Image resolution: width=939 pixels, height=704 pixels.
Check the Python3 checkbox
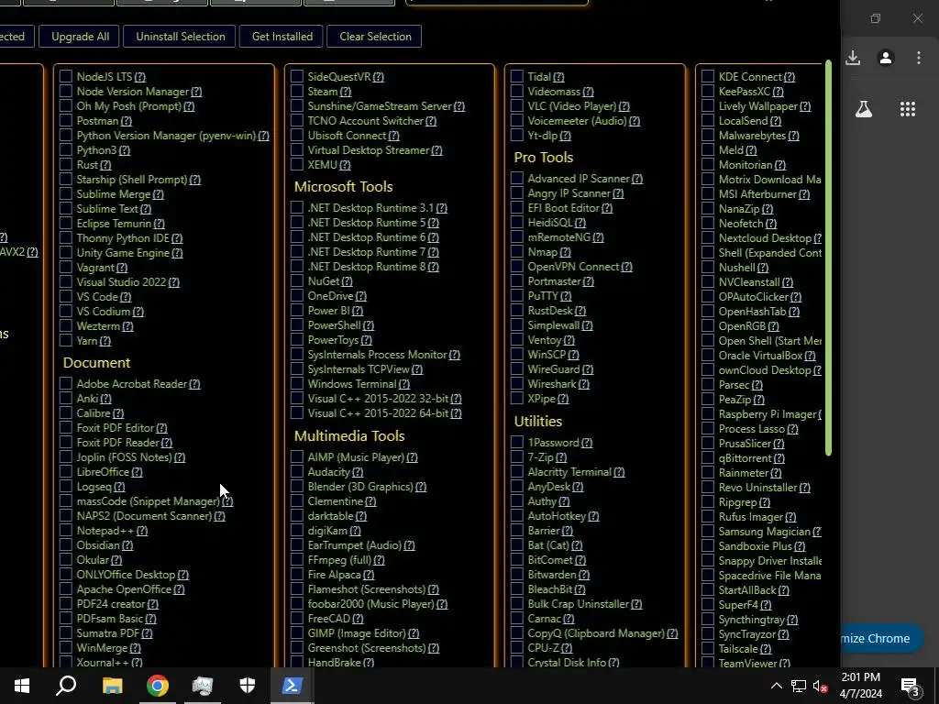(x=66, y=149)
